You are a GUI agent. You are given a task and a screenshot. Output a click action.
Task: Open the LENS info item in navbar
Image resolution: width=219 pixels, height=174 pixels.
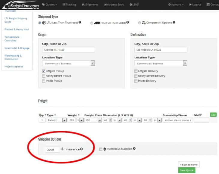(x=135, y=5)
